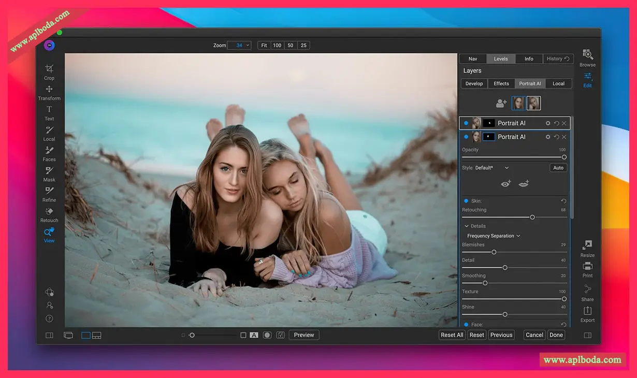
Task: Click the add face icon
Action: [501, 104]
